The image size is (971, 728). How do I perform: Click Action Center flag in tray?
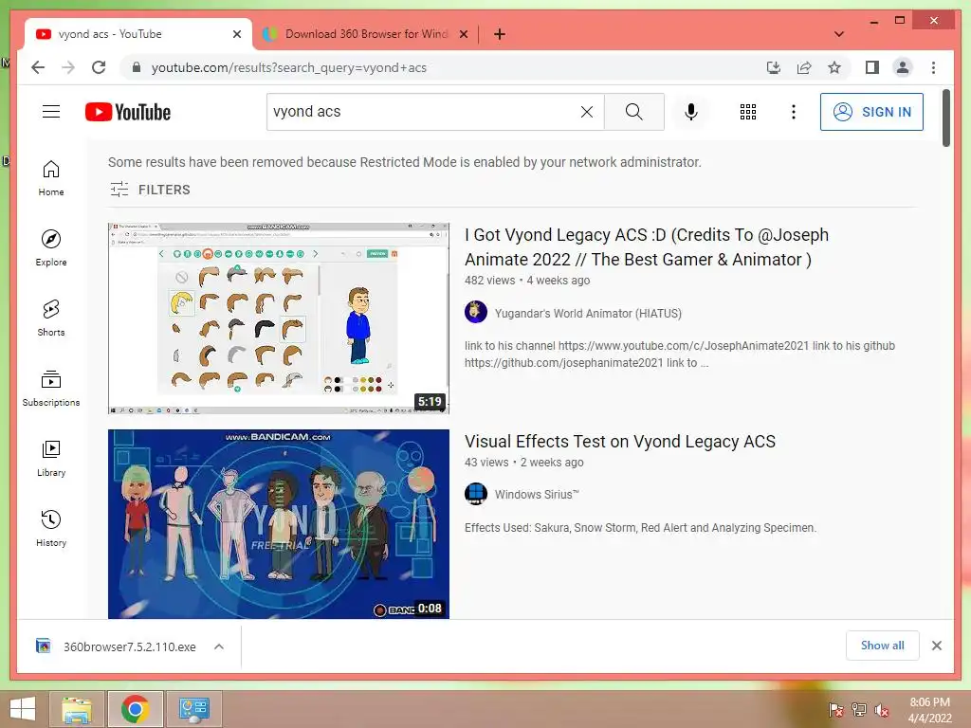coord(836,710)
